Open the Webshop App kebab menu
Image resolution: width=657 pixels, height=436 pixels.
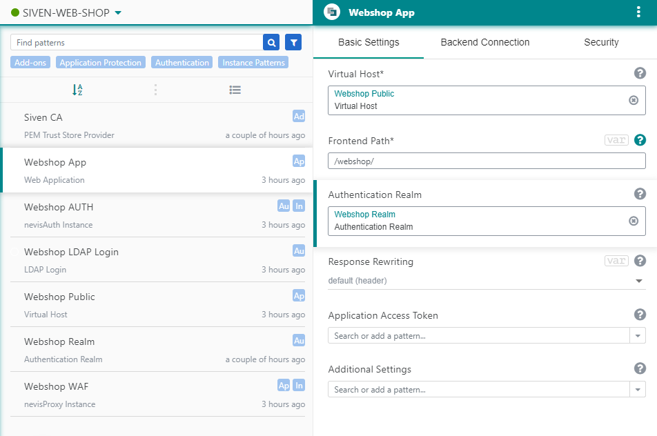pos(638,12)
